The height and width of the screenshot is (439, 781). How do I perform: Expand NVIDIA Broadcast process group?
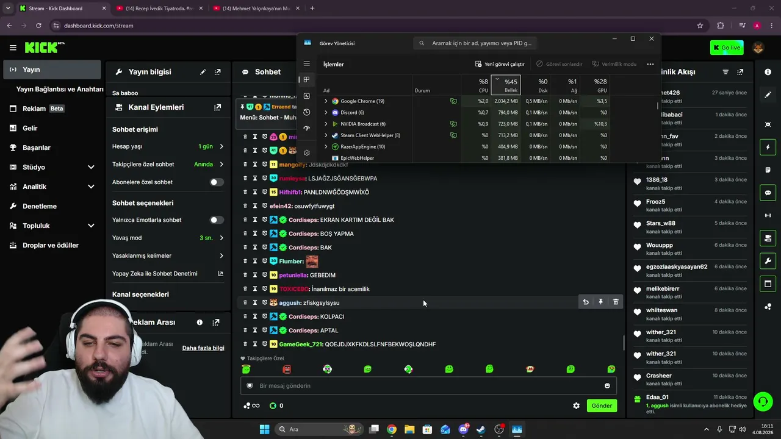[x=326, y=124]
